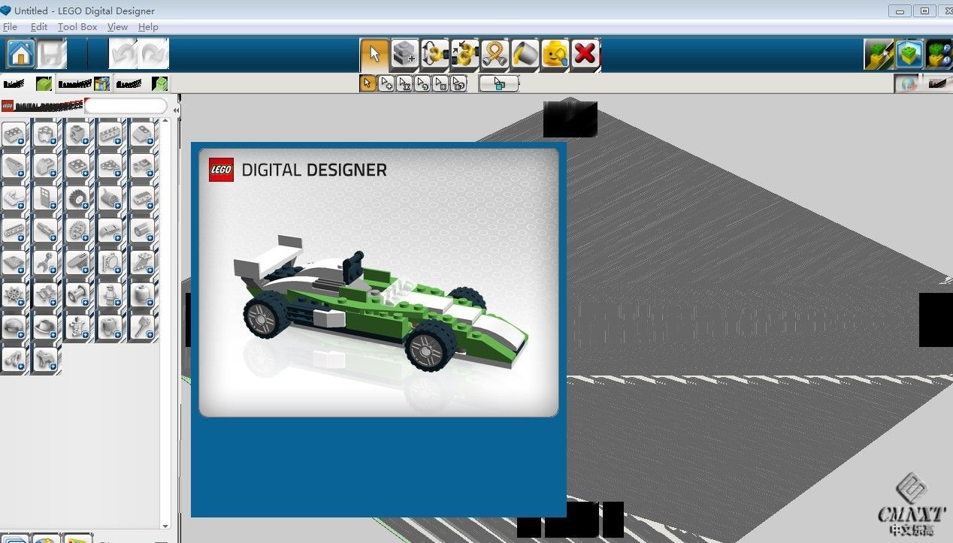This screenshot has width=953, height=543.
Task: Activate the Hinge Align tool
Action: (464, 54)
